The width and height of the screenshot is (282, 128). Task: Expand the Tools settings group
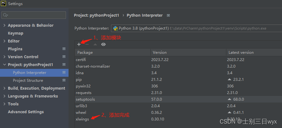point(4,104)
